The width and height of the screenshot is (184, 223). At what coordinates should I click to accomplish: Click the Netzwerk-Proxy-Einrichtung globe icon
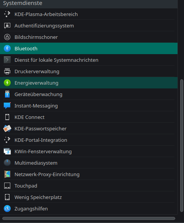(x=7, y=174)
